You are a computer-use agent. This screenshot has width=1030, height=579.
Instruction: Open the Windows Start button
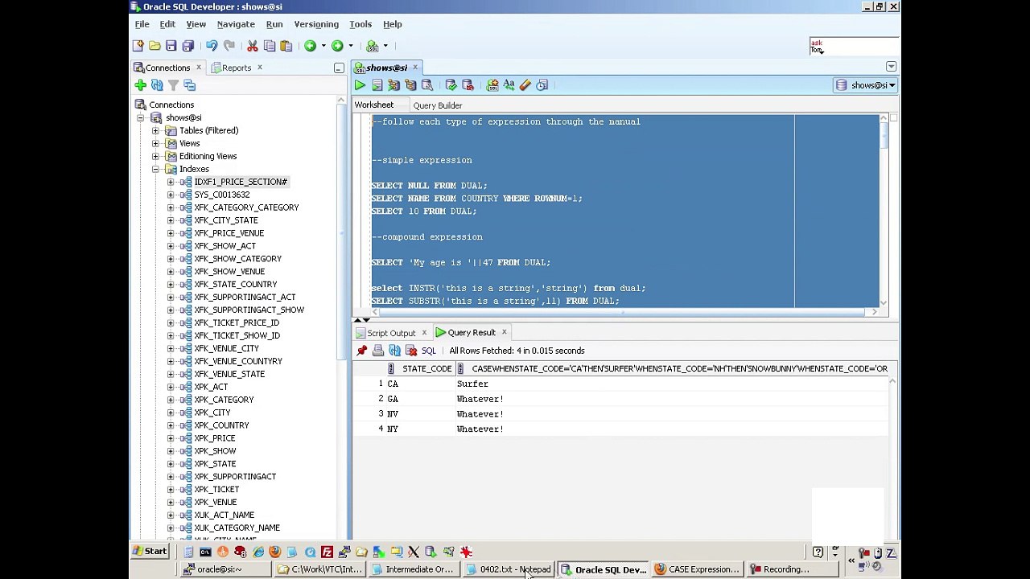click(x=150, y=552)
